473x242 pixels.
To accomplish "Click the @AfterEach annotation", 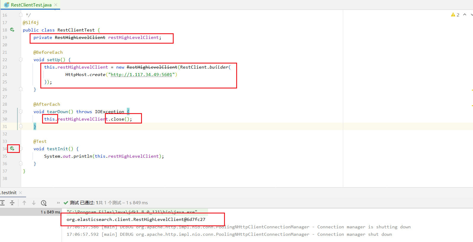I will click(x=47, y=104).
